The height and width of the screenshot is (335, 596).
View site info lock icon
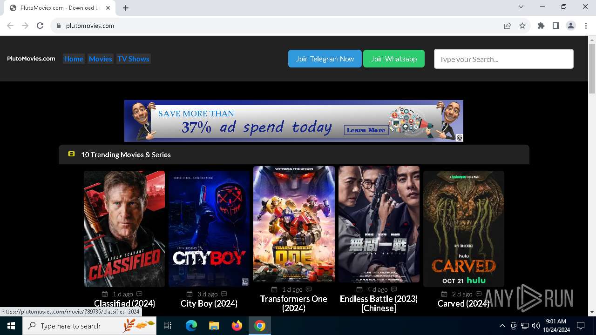tap(59, 26)
